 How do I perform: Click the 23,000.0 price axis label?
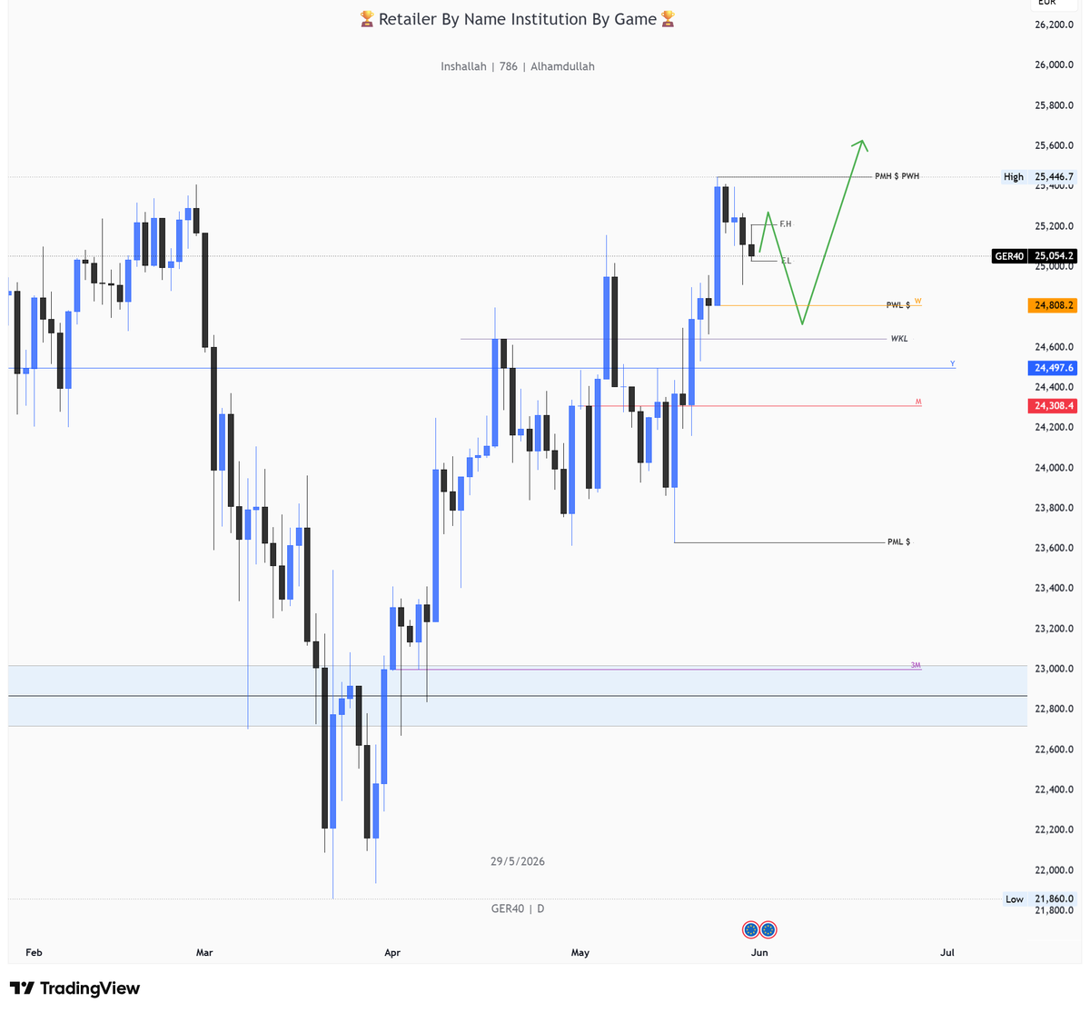(x=1054, y=669)
